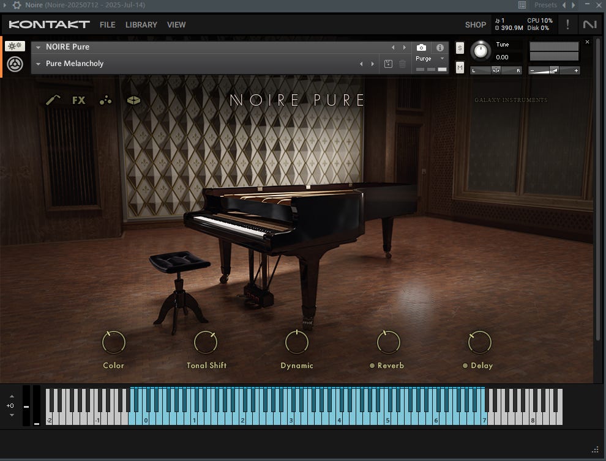Select the next snapshot arrow
This screenshot has height=461, width=606.
[x=373, y=64]
